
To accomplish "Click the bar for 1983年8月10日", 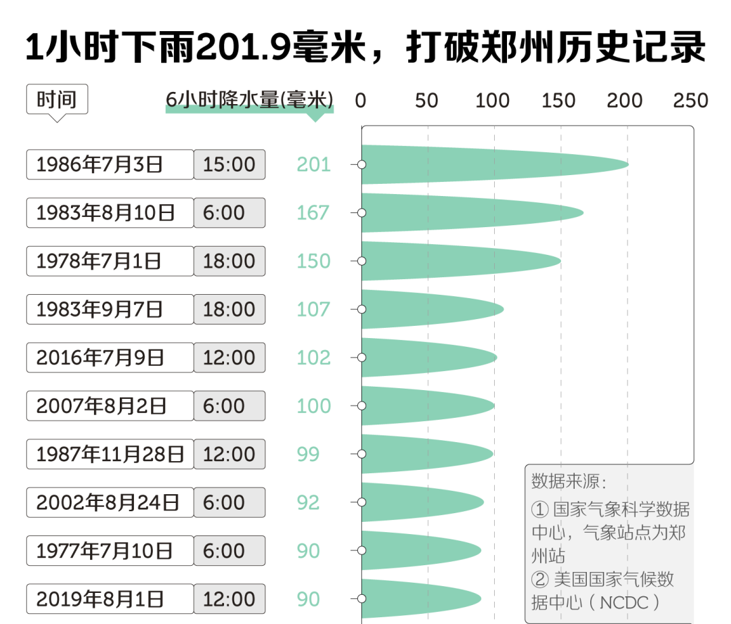I will (472, 213).
